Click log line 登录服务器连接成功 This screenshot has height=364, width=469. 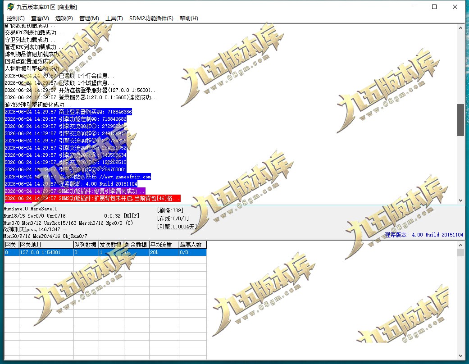[81, 97]
